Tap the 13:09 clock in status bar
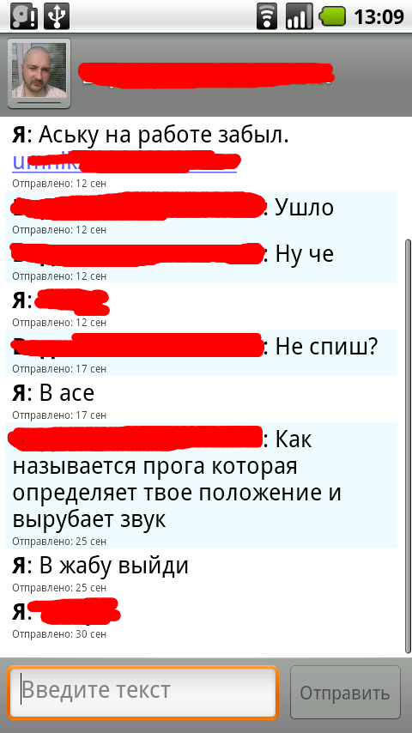The height and width of the screenshot is (733, 412). pyautogui.click(x=379, y=17)
